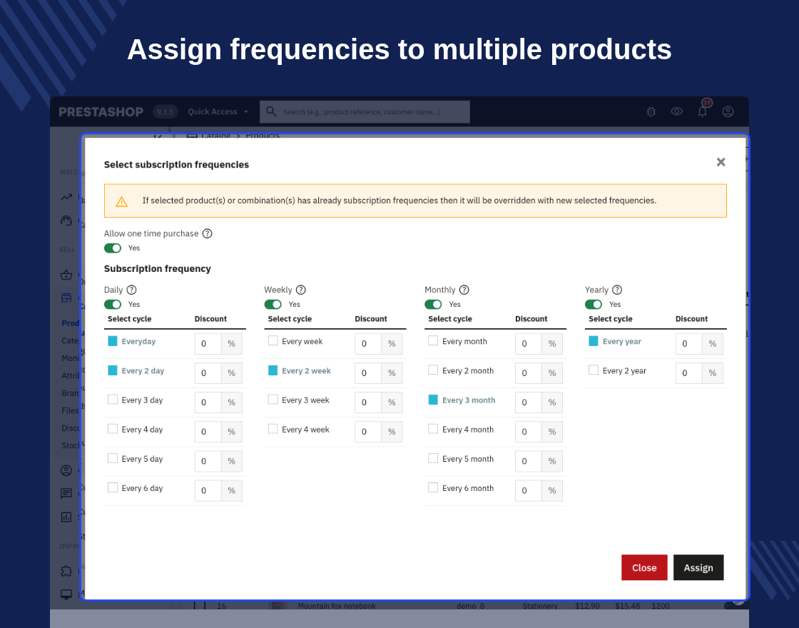This screenshot has height=628, width=799.
Task: Check the Every 6 month checkbox
Action: point(433,488)
